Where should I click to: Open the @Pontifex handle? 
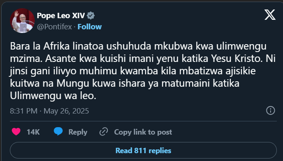tap(55, 27)
